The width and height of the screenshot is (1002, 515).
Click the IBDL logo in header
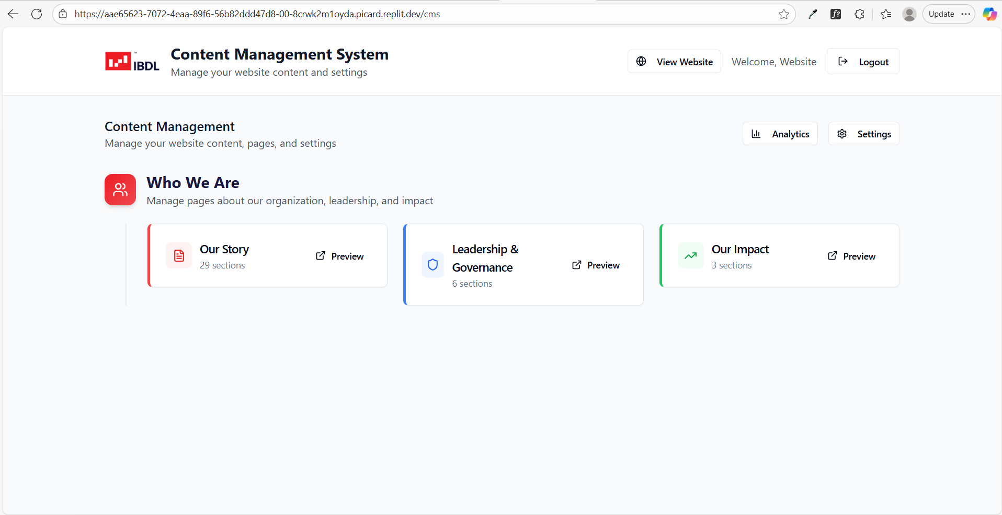pyautogui.click(x=132, y=62)
